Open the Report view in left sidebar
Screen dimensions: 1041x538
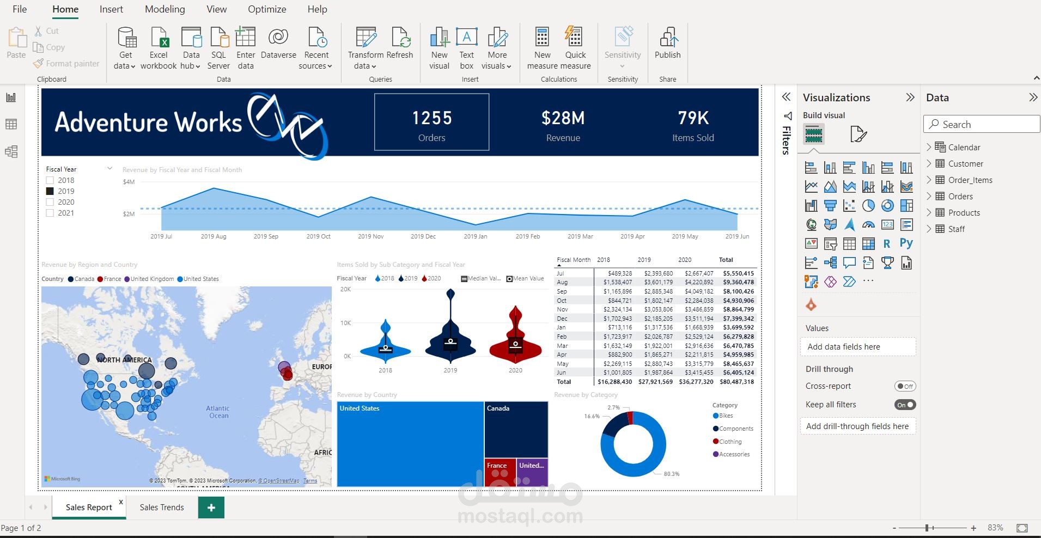click(x=11, y=97)
